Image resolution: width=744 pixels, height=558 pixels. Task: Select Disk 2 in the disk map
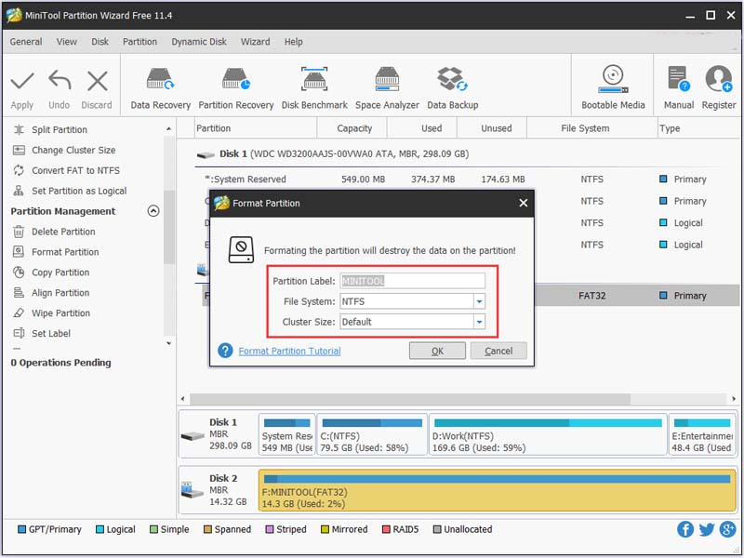[x=217, y=490]
